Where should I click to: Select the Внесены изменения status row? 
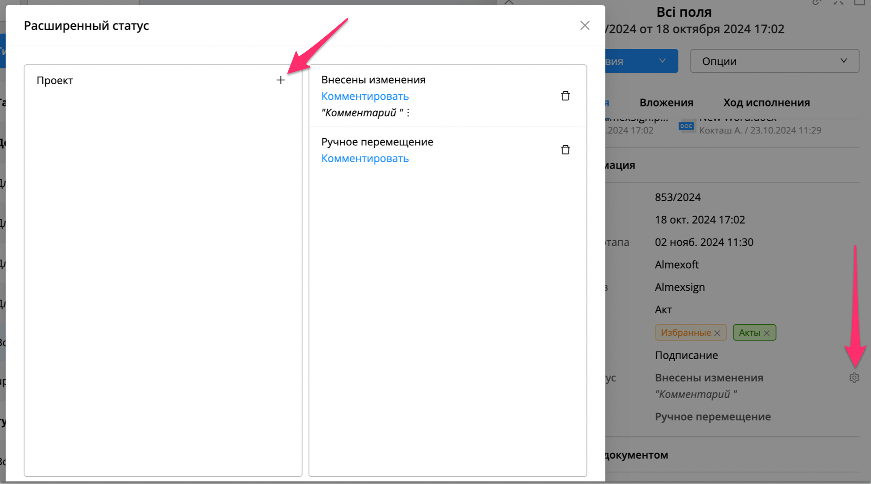pos(447,96)
